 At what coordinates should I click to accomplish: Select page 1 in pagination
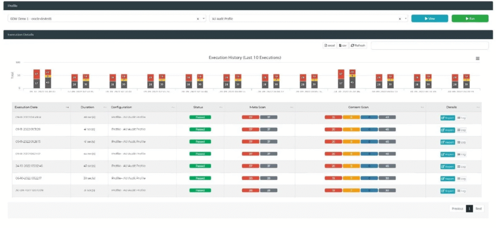pyautogui.click(x=469, y=209)
